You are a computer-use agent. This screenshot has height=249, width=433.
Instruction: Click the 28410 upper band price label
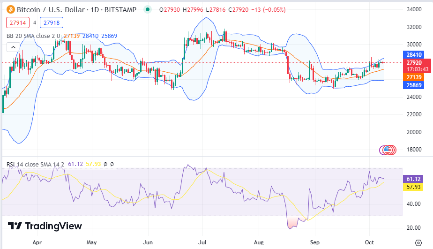[414, 55]
